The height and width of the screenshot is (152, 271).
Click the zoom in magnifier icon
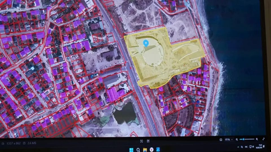click(x=257, y=139)
